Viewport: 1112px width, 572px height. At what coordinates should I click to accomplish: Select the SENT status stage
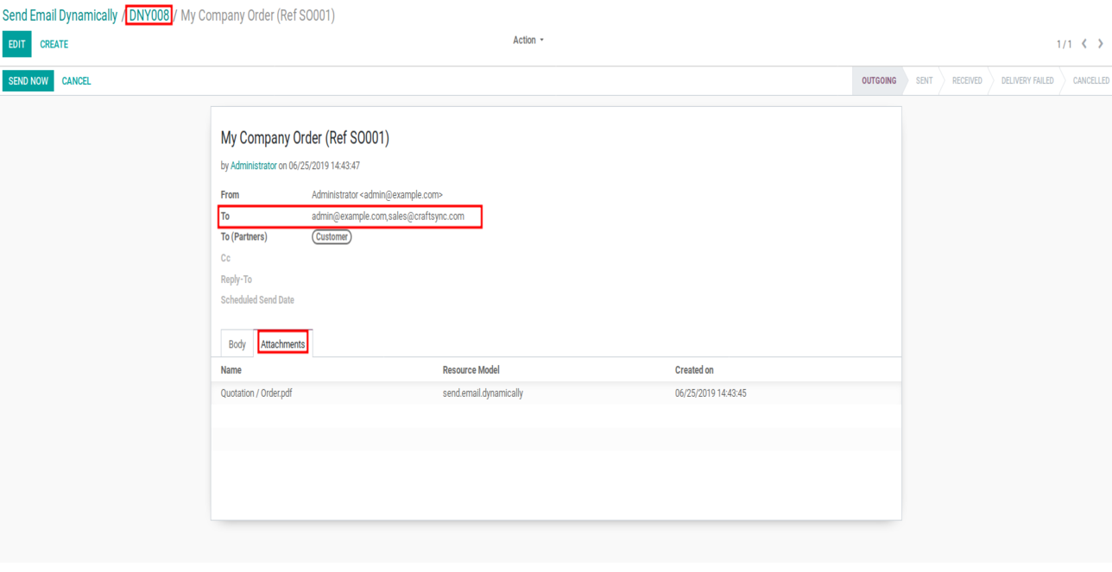[x=924, y=81]
